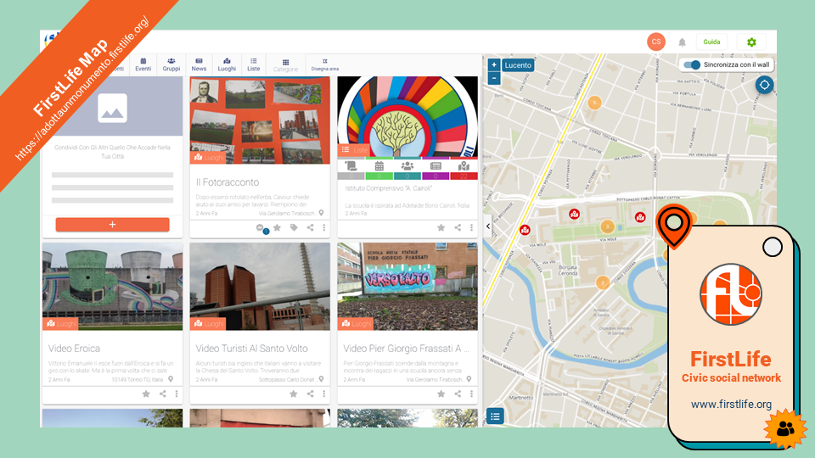This screenshot has width=815, height=458.
Task: Share the Video Eroica card
Action: 161,394
